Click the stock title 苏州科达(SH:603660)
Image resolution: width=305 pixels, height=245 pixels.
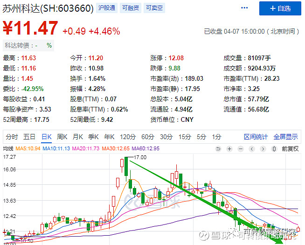coord(48,8)
